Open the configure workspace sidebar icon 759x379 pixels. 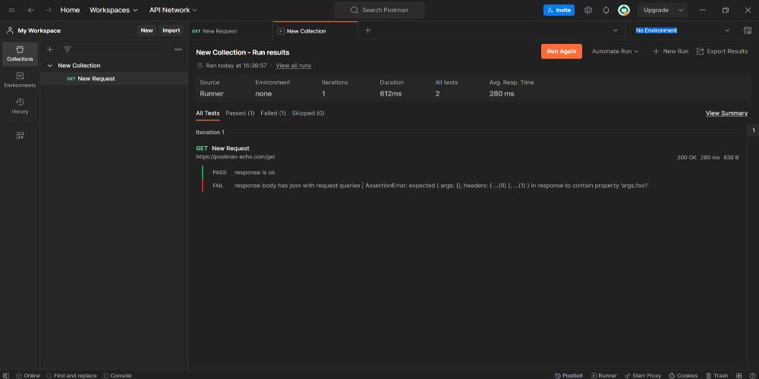(x=20, y=136)
